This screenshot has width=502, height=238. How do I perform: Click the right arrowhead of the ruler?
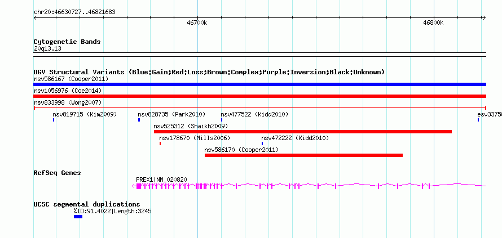[485, 17]
